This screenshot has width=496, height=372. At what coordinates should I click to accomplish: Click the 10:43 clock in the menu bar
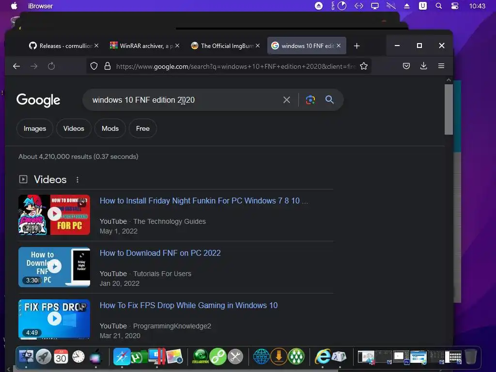[x=477, y=6]
